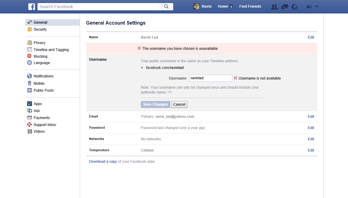Viewport: 348px width, 198px height.
Task: Open Blocking settings
Action: (40, 56)
